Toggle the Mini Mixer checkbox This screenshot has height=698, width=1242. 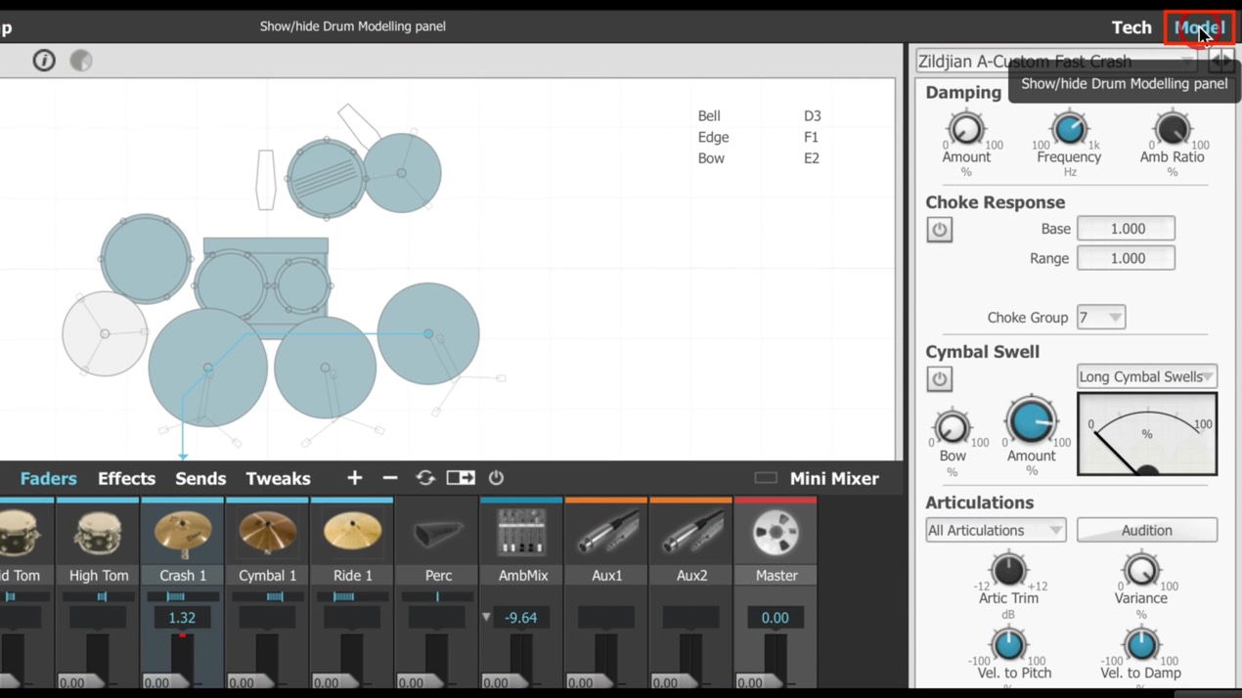(x=766, y=478)
